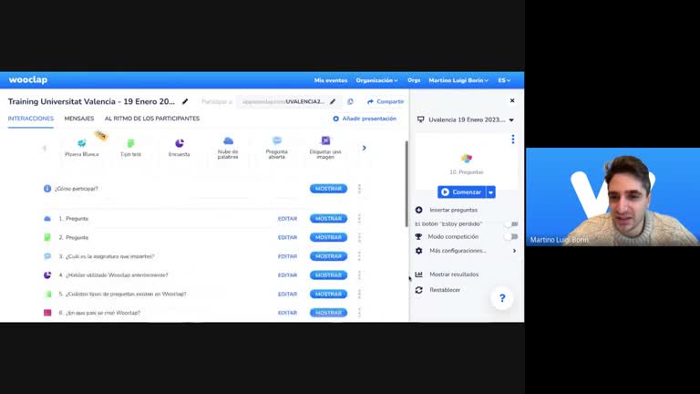Click the Restablecer refresh icon
This screenshot has width=700, height=394.
(x=418, y=290)
